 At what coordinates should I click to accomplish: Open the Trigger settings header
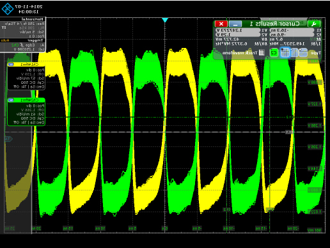(23, 40)
